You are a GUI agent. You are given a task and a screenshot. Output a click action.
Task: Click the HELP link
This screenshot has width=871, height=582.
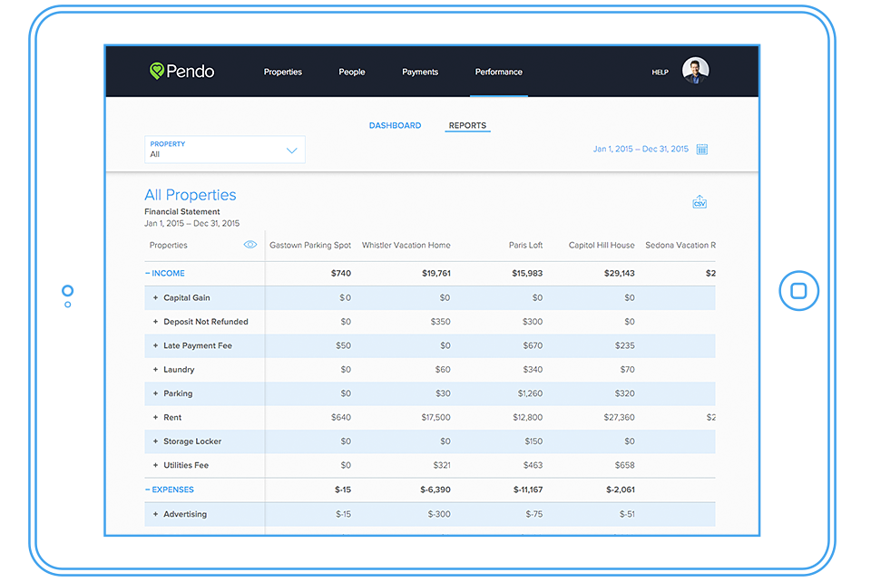click(660, 72)
